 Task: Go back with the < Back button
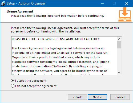pyautogui.click(x=77, y=97)
